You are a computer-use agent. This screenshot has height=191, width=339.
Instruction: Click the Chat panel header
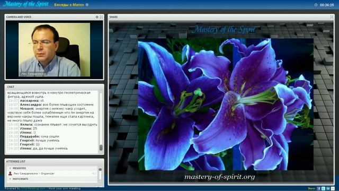(54, 87)
